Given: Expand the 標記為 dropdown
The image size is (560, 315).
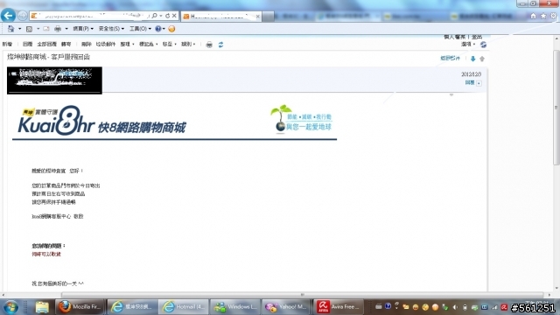Looking at the screenshot, I should [x=148, y=44].
